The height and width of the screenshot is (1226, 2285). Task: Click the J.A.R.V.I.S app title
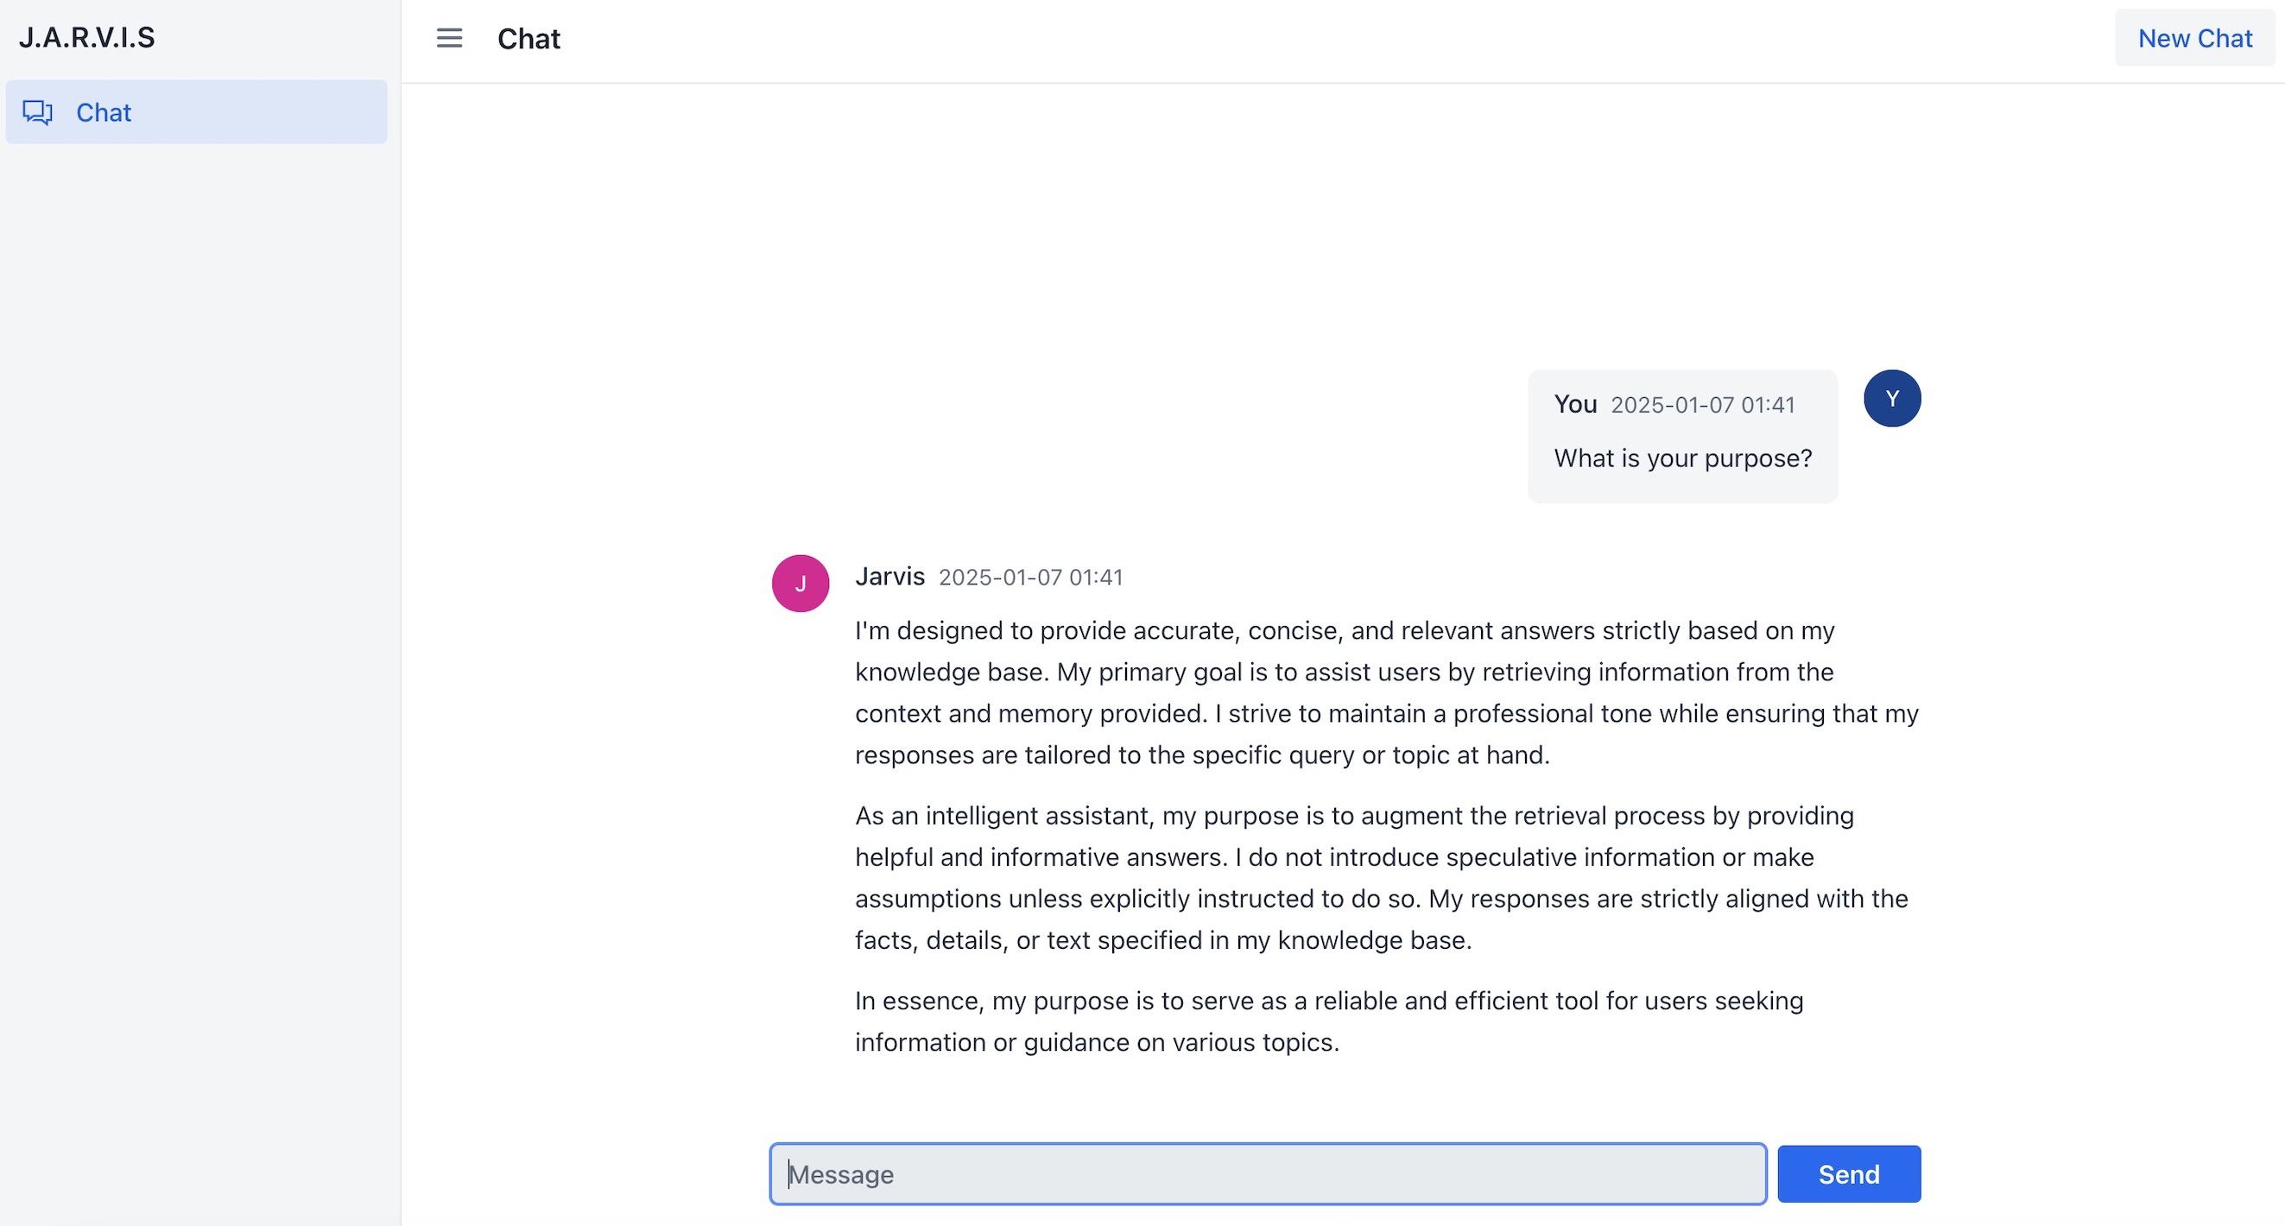(x=87, y=37)
